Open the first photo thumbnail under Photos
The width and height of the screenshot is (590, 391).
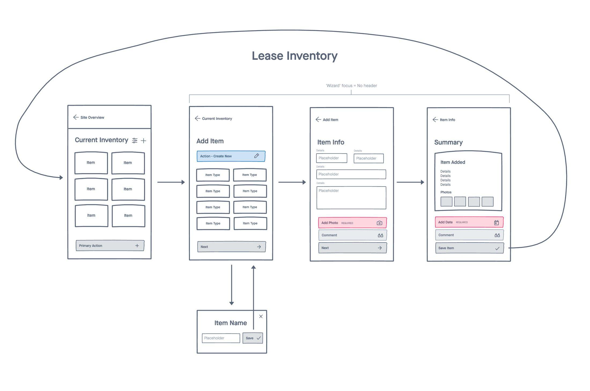pyautogui.click(x=447, y=202)
